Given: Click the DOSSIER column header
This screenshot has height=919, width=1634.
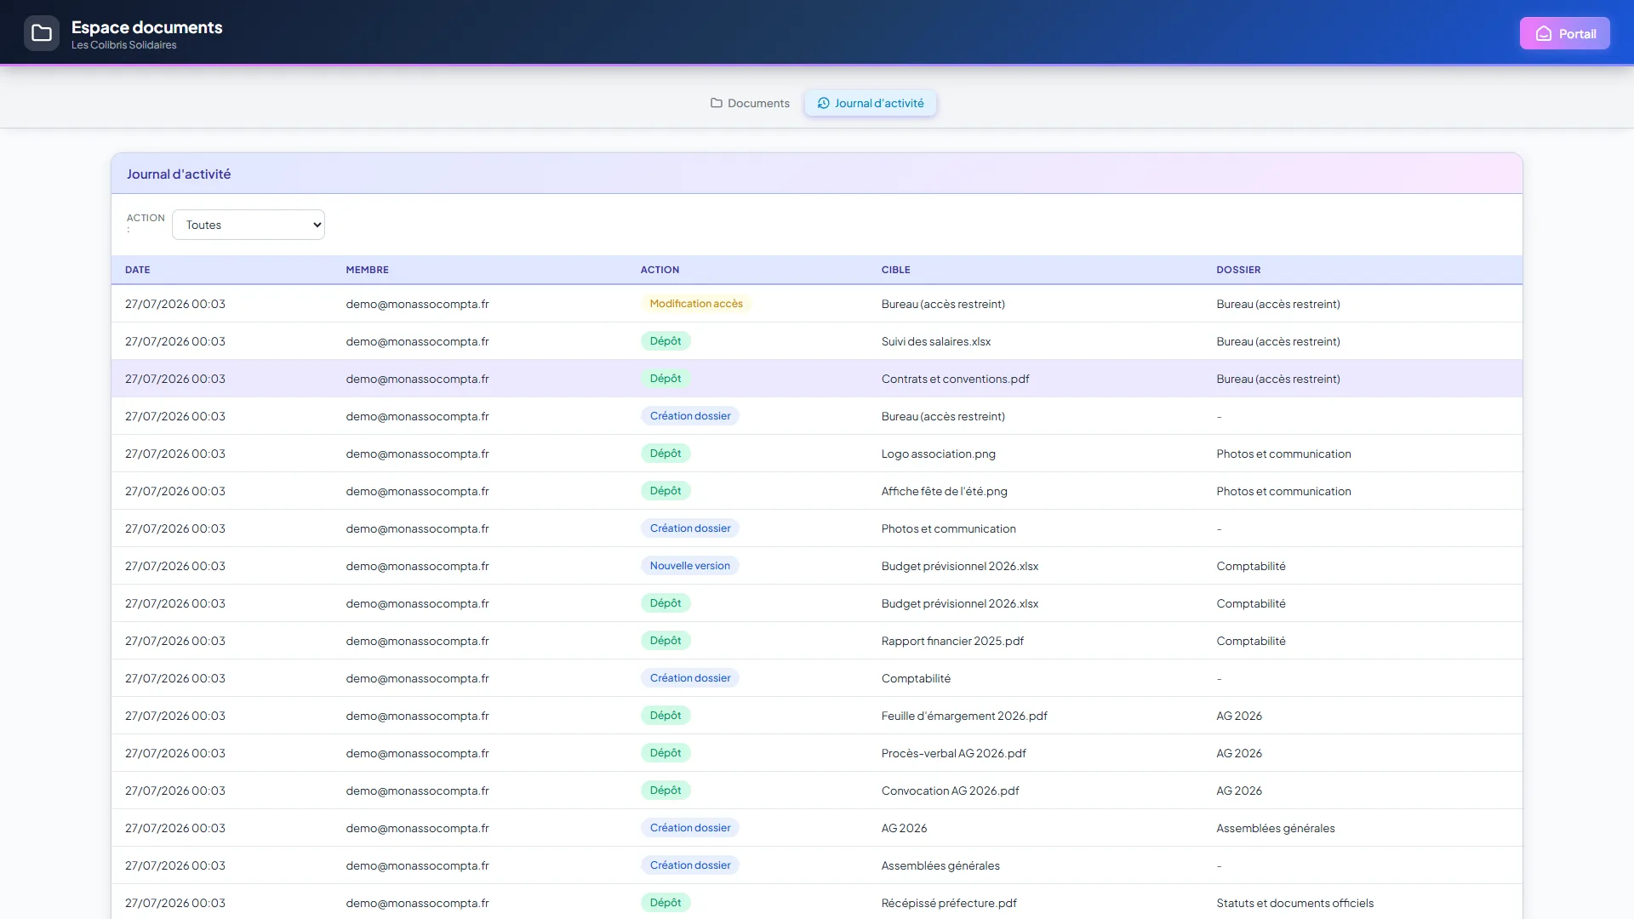Looking at the screenshot, I should pos(1238,270).
